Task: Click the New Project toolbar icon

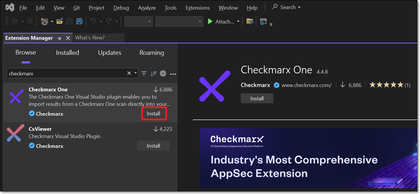Action: click(44, 21)
